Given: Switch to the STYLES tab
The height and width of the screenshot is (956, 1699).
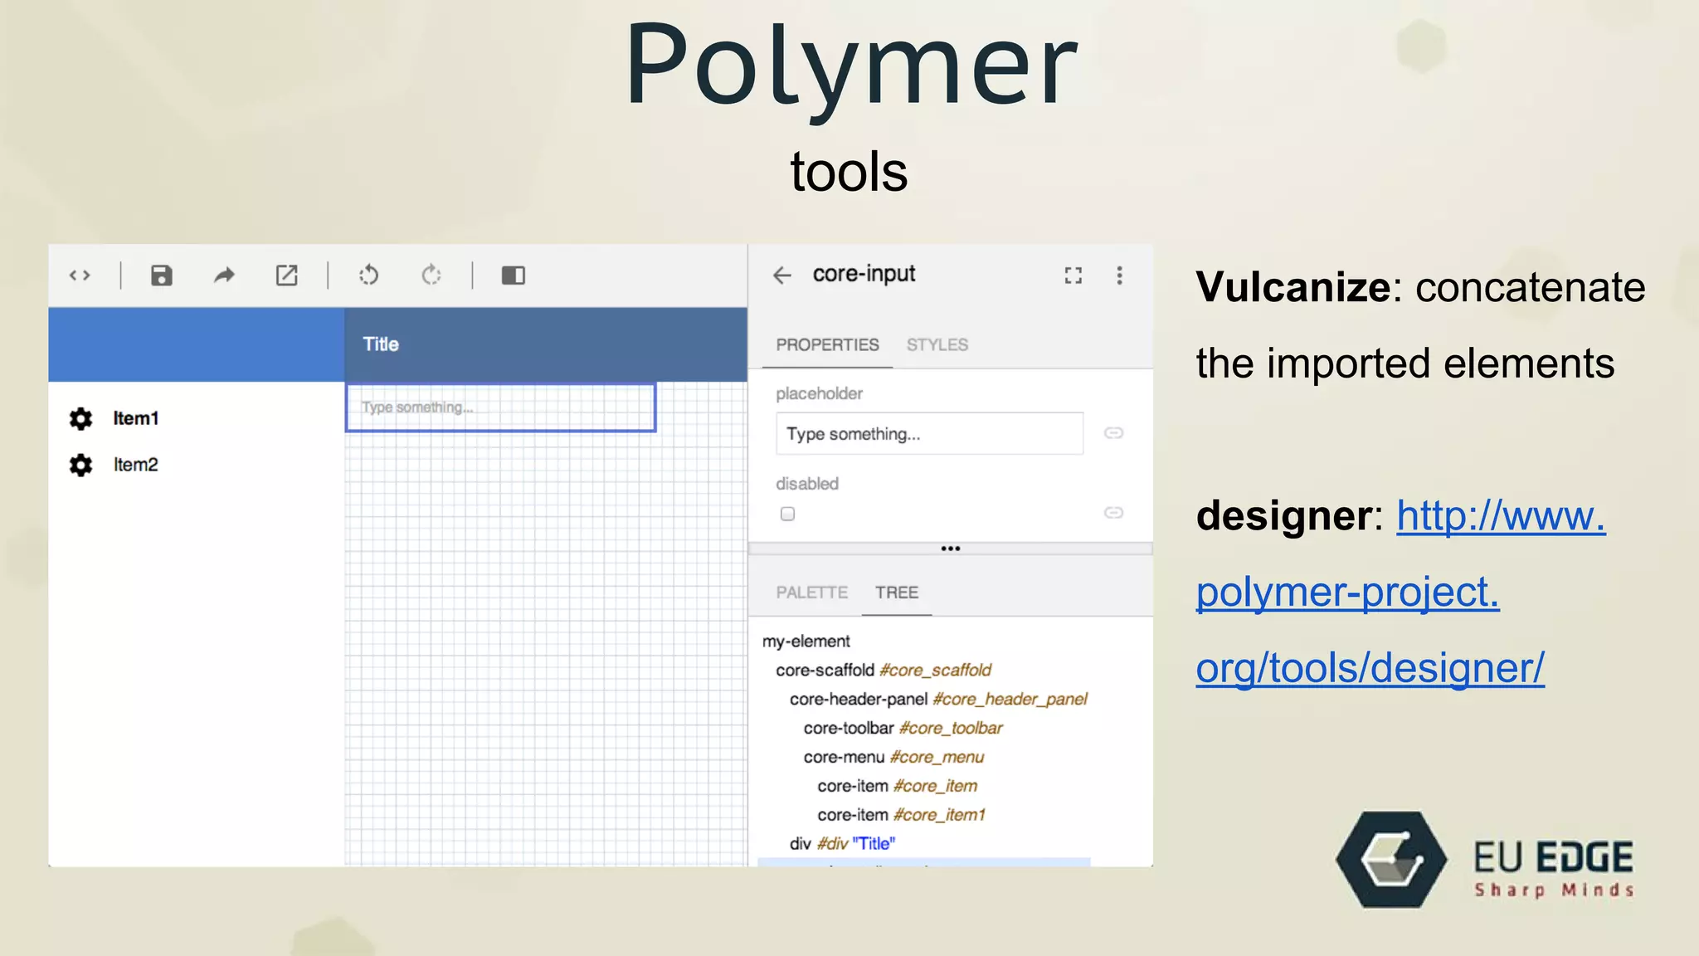Looking at the screenshot, I should coord(937,345).
